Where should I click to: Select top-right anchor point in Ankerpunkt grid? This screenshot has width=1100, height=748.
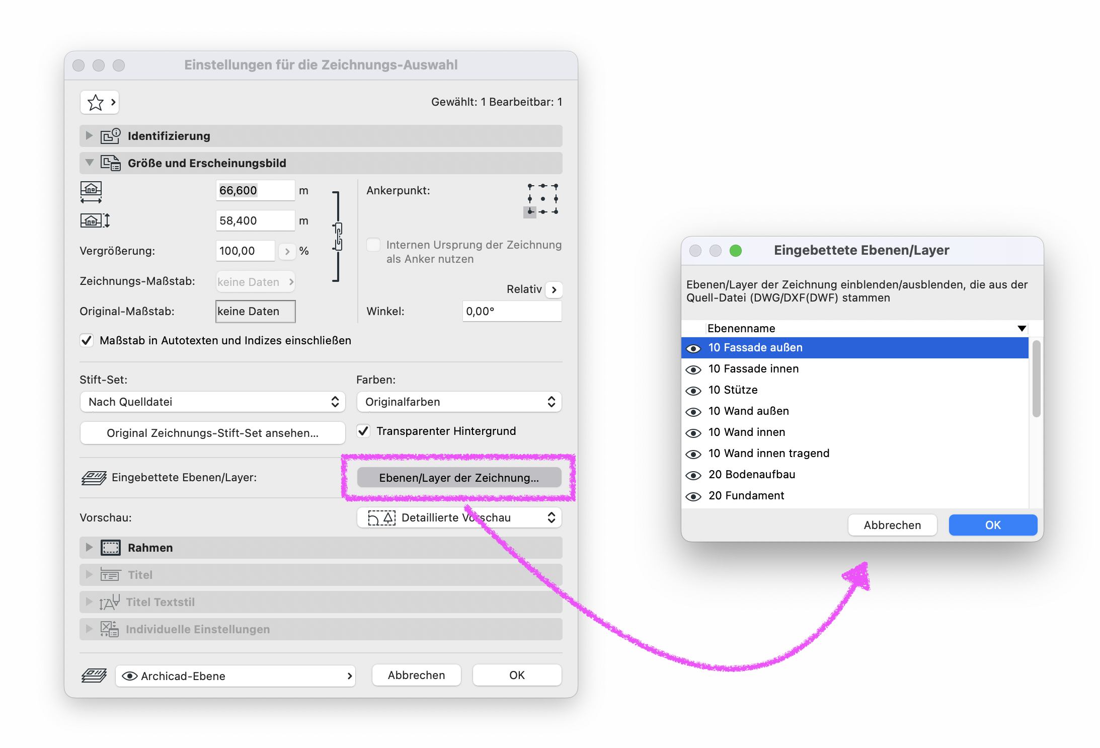point(556,186)
